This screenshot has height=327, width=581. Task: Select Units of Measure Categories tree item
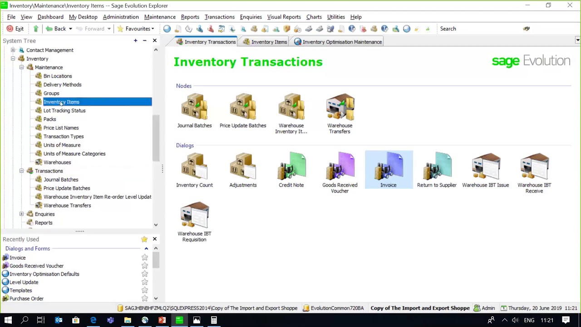click(x=74, y=154)
